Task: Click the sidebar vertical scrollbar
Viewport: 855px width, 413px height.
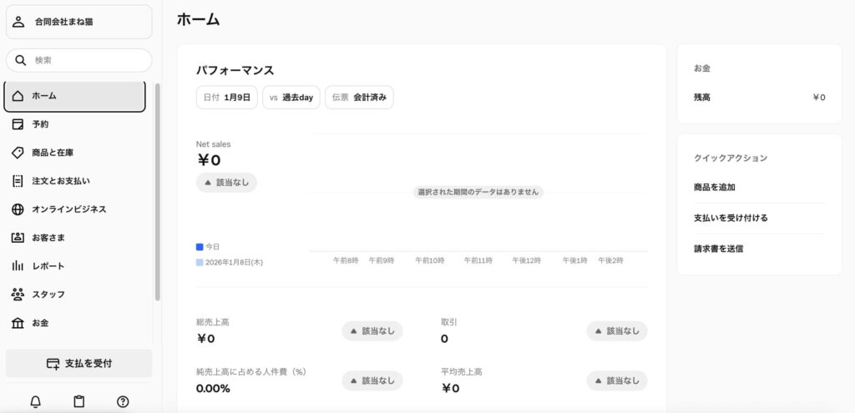Action: click(158, 192)
